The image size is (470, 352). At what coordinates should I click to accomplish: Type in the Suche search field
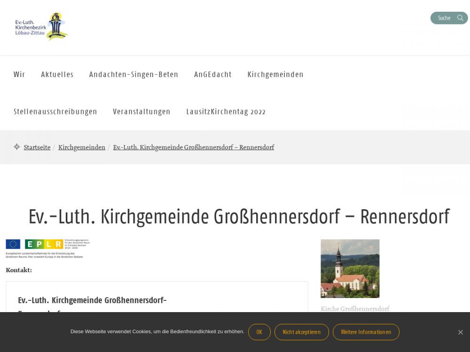pyautogui.click(x=443, y=18)
